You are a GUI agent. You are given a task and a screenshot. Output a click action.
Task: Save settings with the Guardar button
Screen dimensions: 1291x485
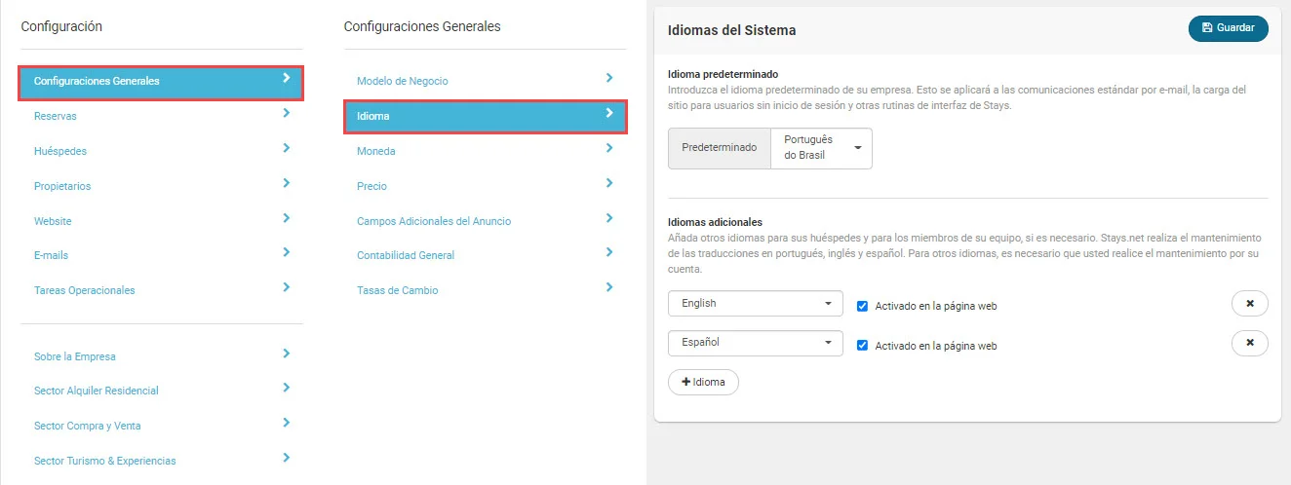(x=1228, y=28)
